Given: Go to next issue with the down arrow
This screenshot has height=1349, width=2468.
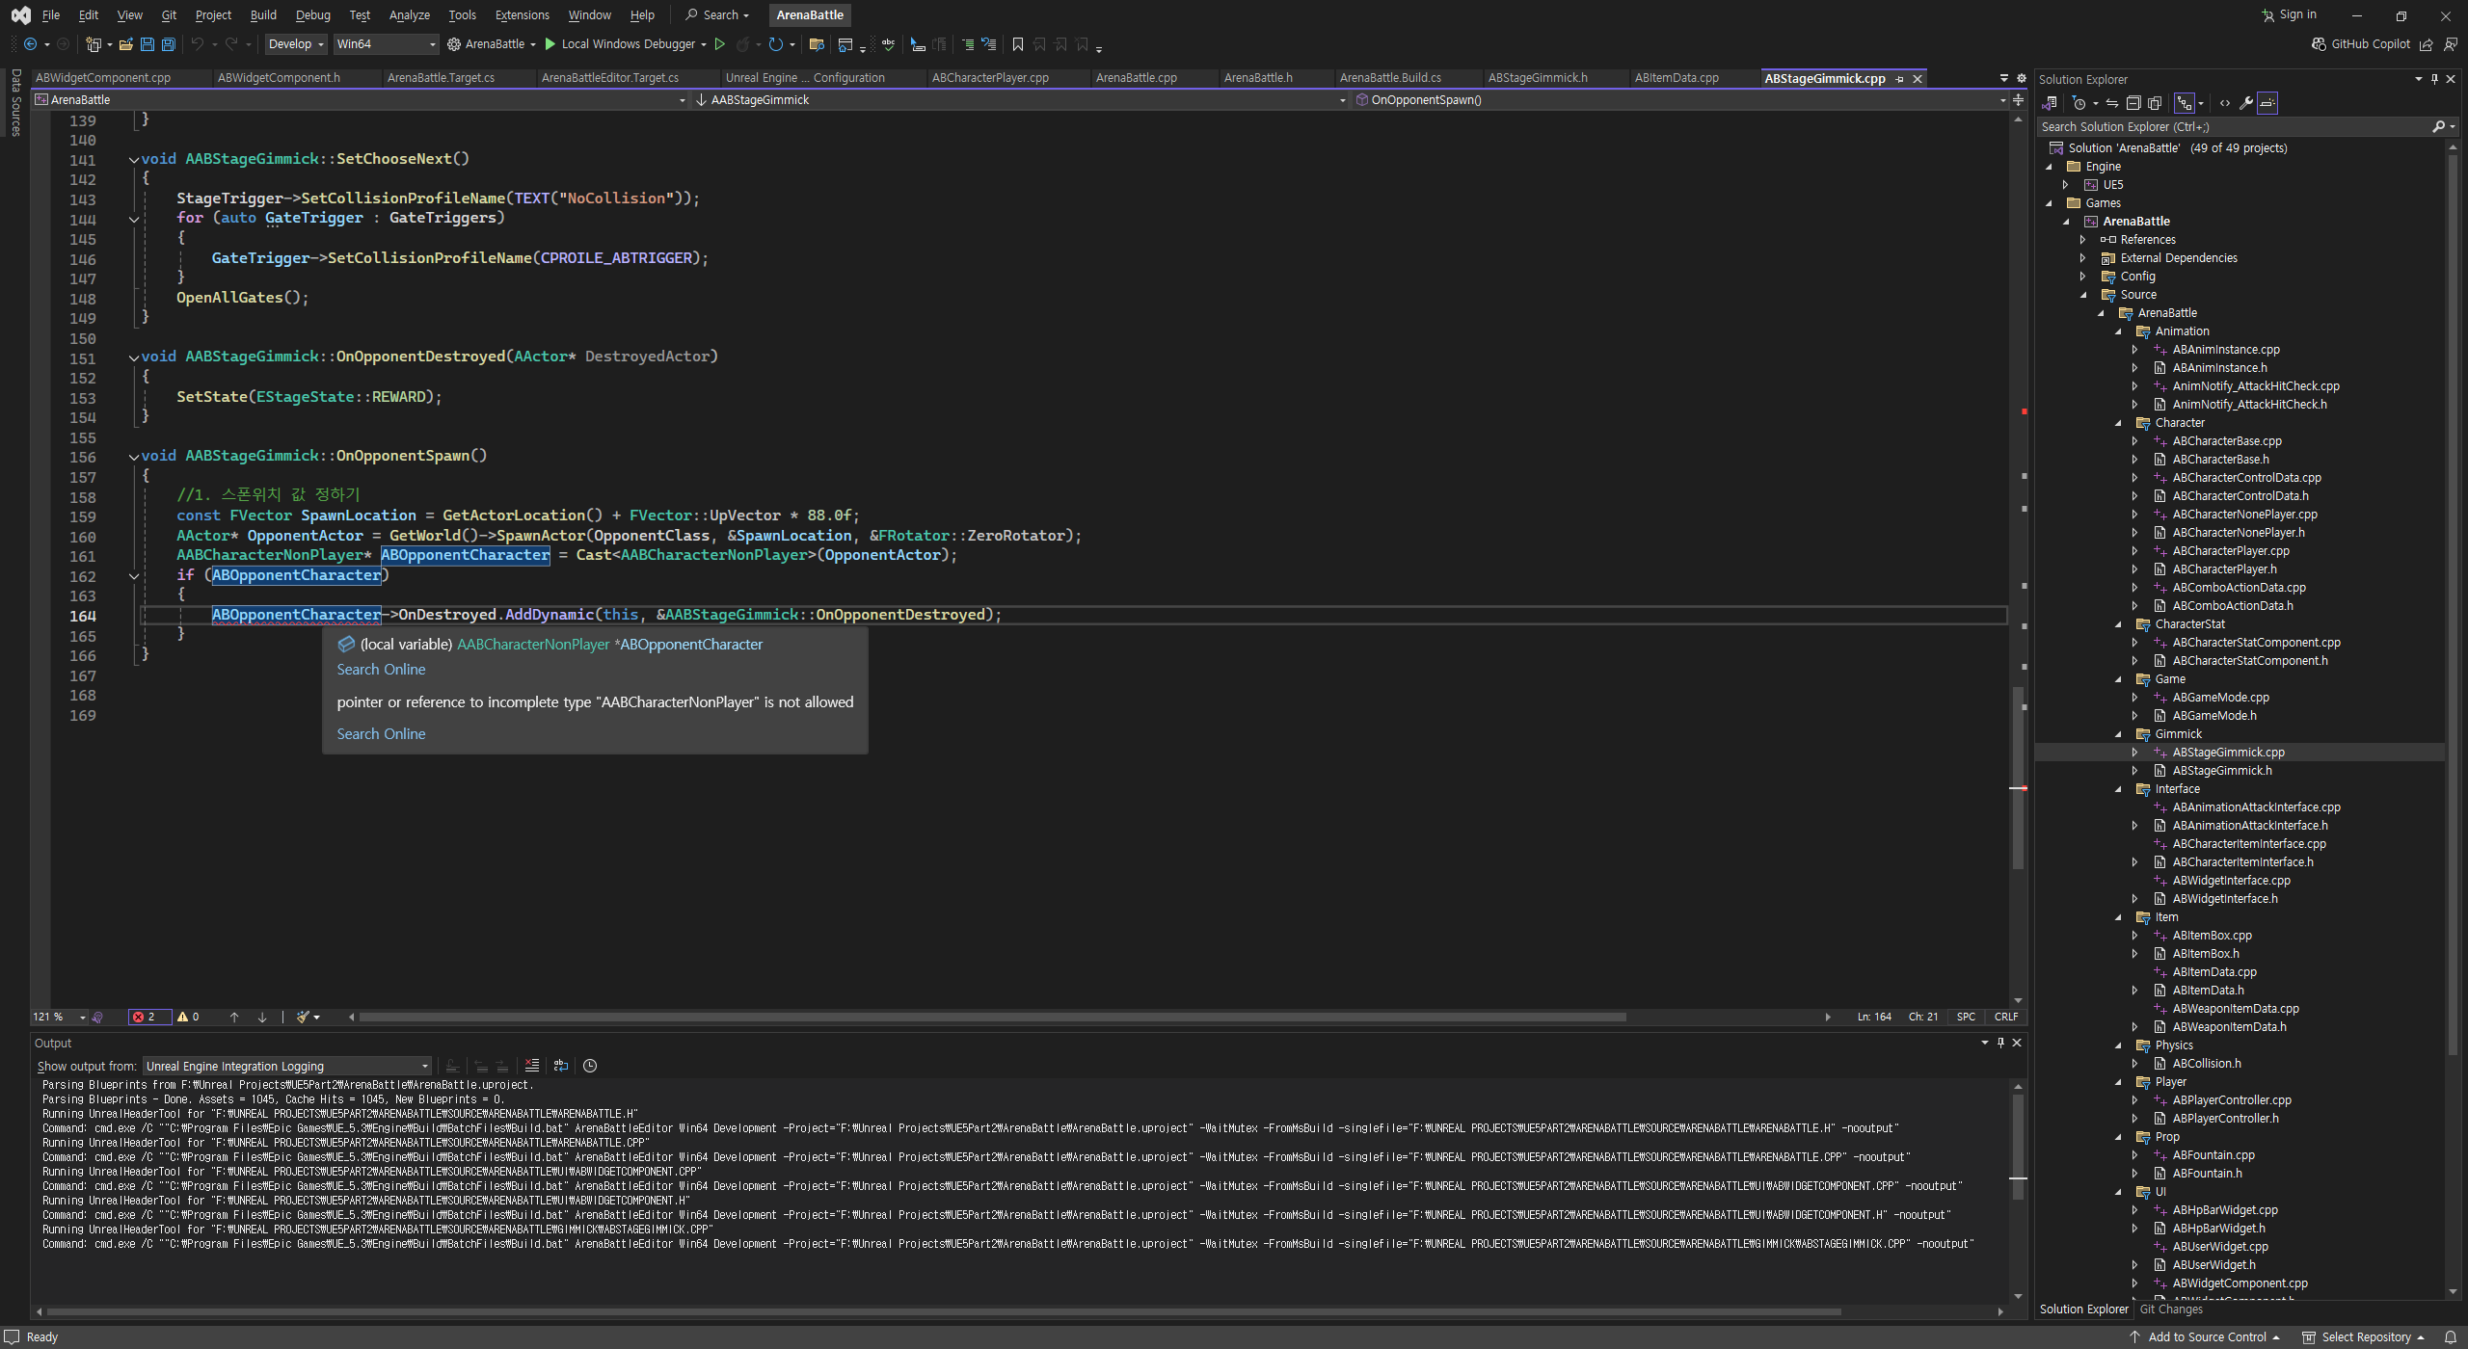Looking at the screenshot, I should click(x=262, y=1017).
